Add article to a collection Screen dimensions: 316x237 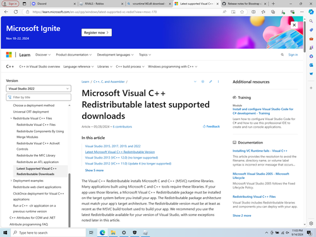203,82
